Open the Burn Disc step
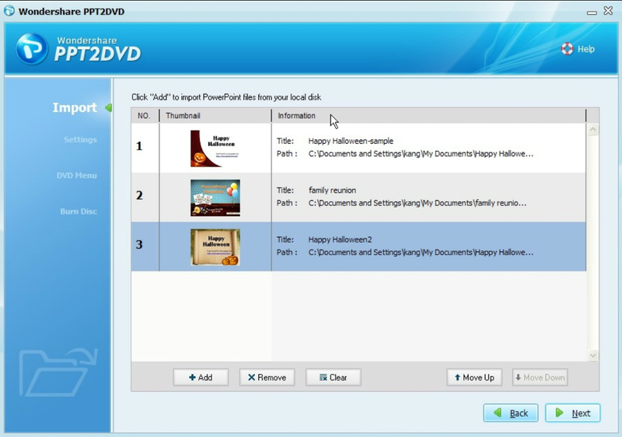Image resolution: width=622 pixels, height=437 pixels. 79,212
